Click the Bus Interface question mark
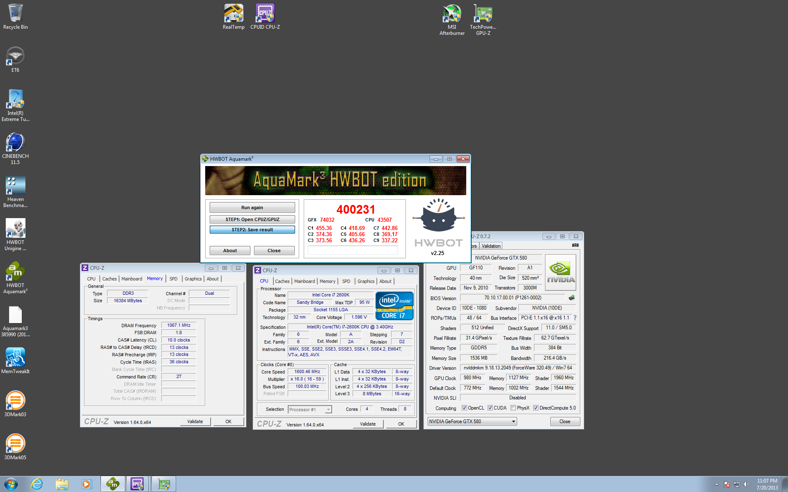788x492 pixels. [575, 318]
